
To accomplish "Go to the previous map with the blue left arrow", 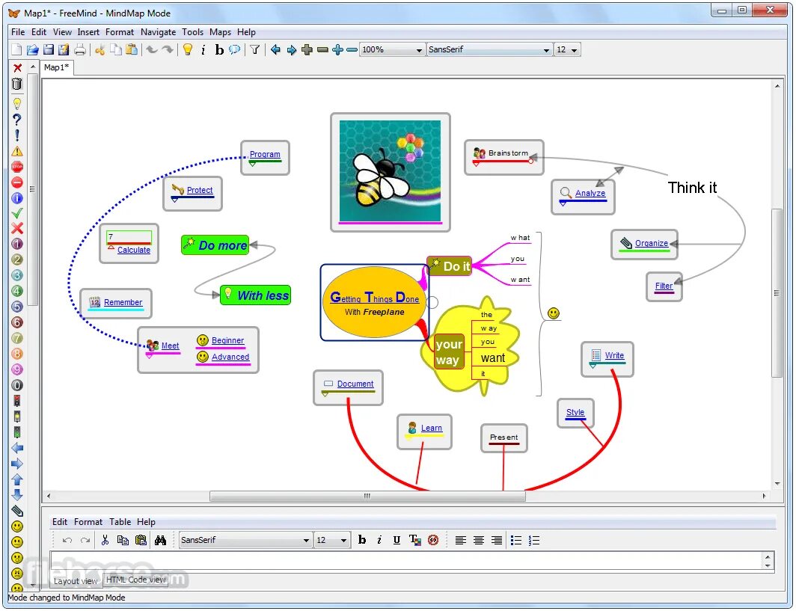I will 275,49.
